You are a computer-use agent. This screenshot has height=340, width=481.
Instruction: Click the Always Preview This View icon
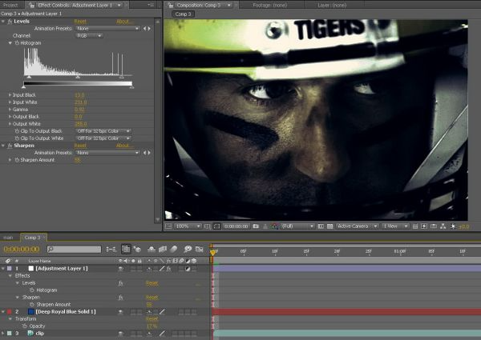point(168,226)
